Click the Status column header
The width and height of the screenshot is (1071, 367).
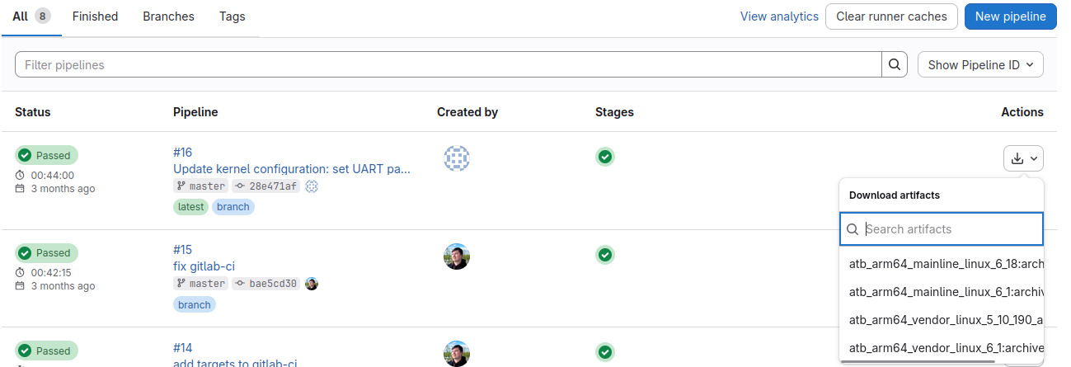point(32,112)
